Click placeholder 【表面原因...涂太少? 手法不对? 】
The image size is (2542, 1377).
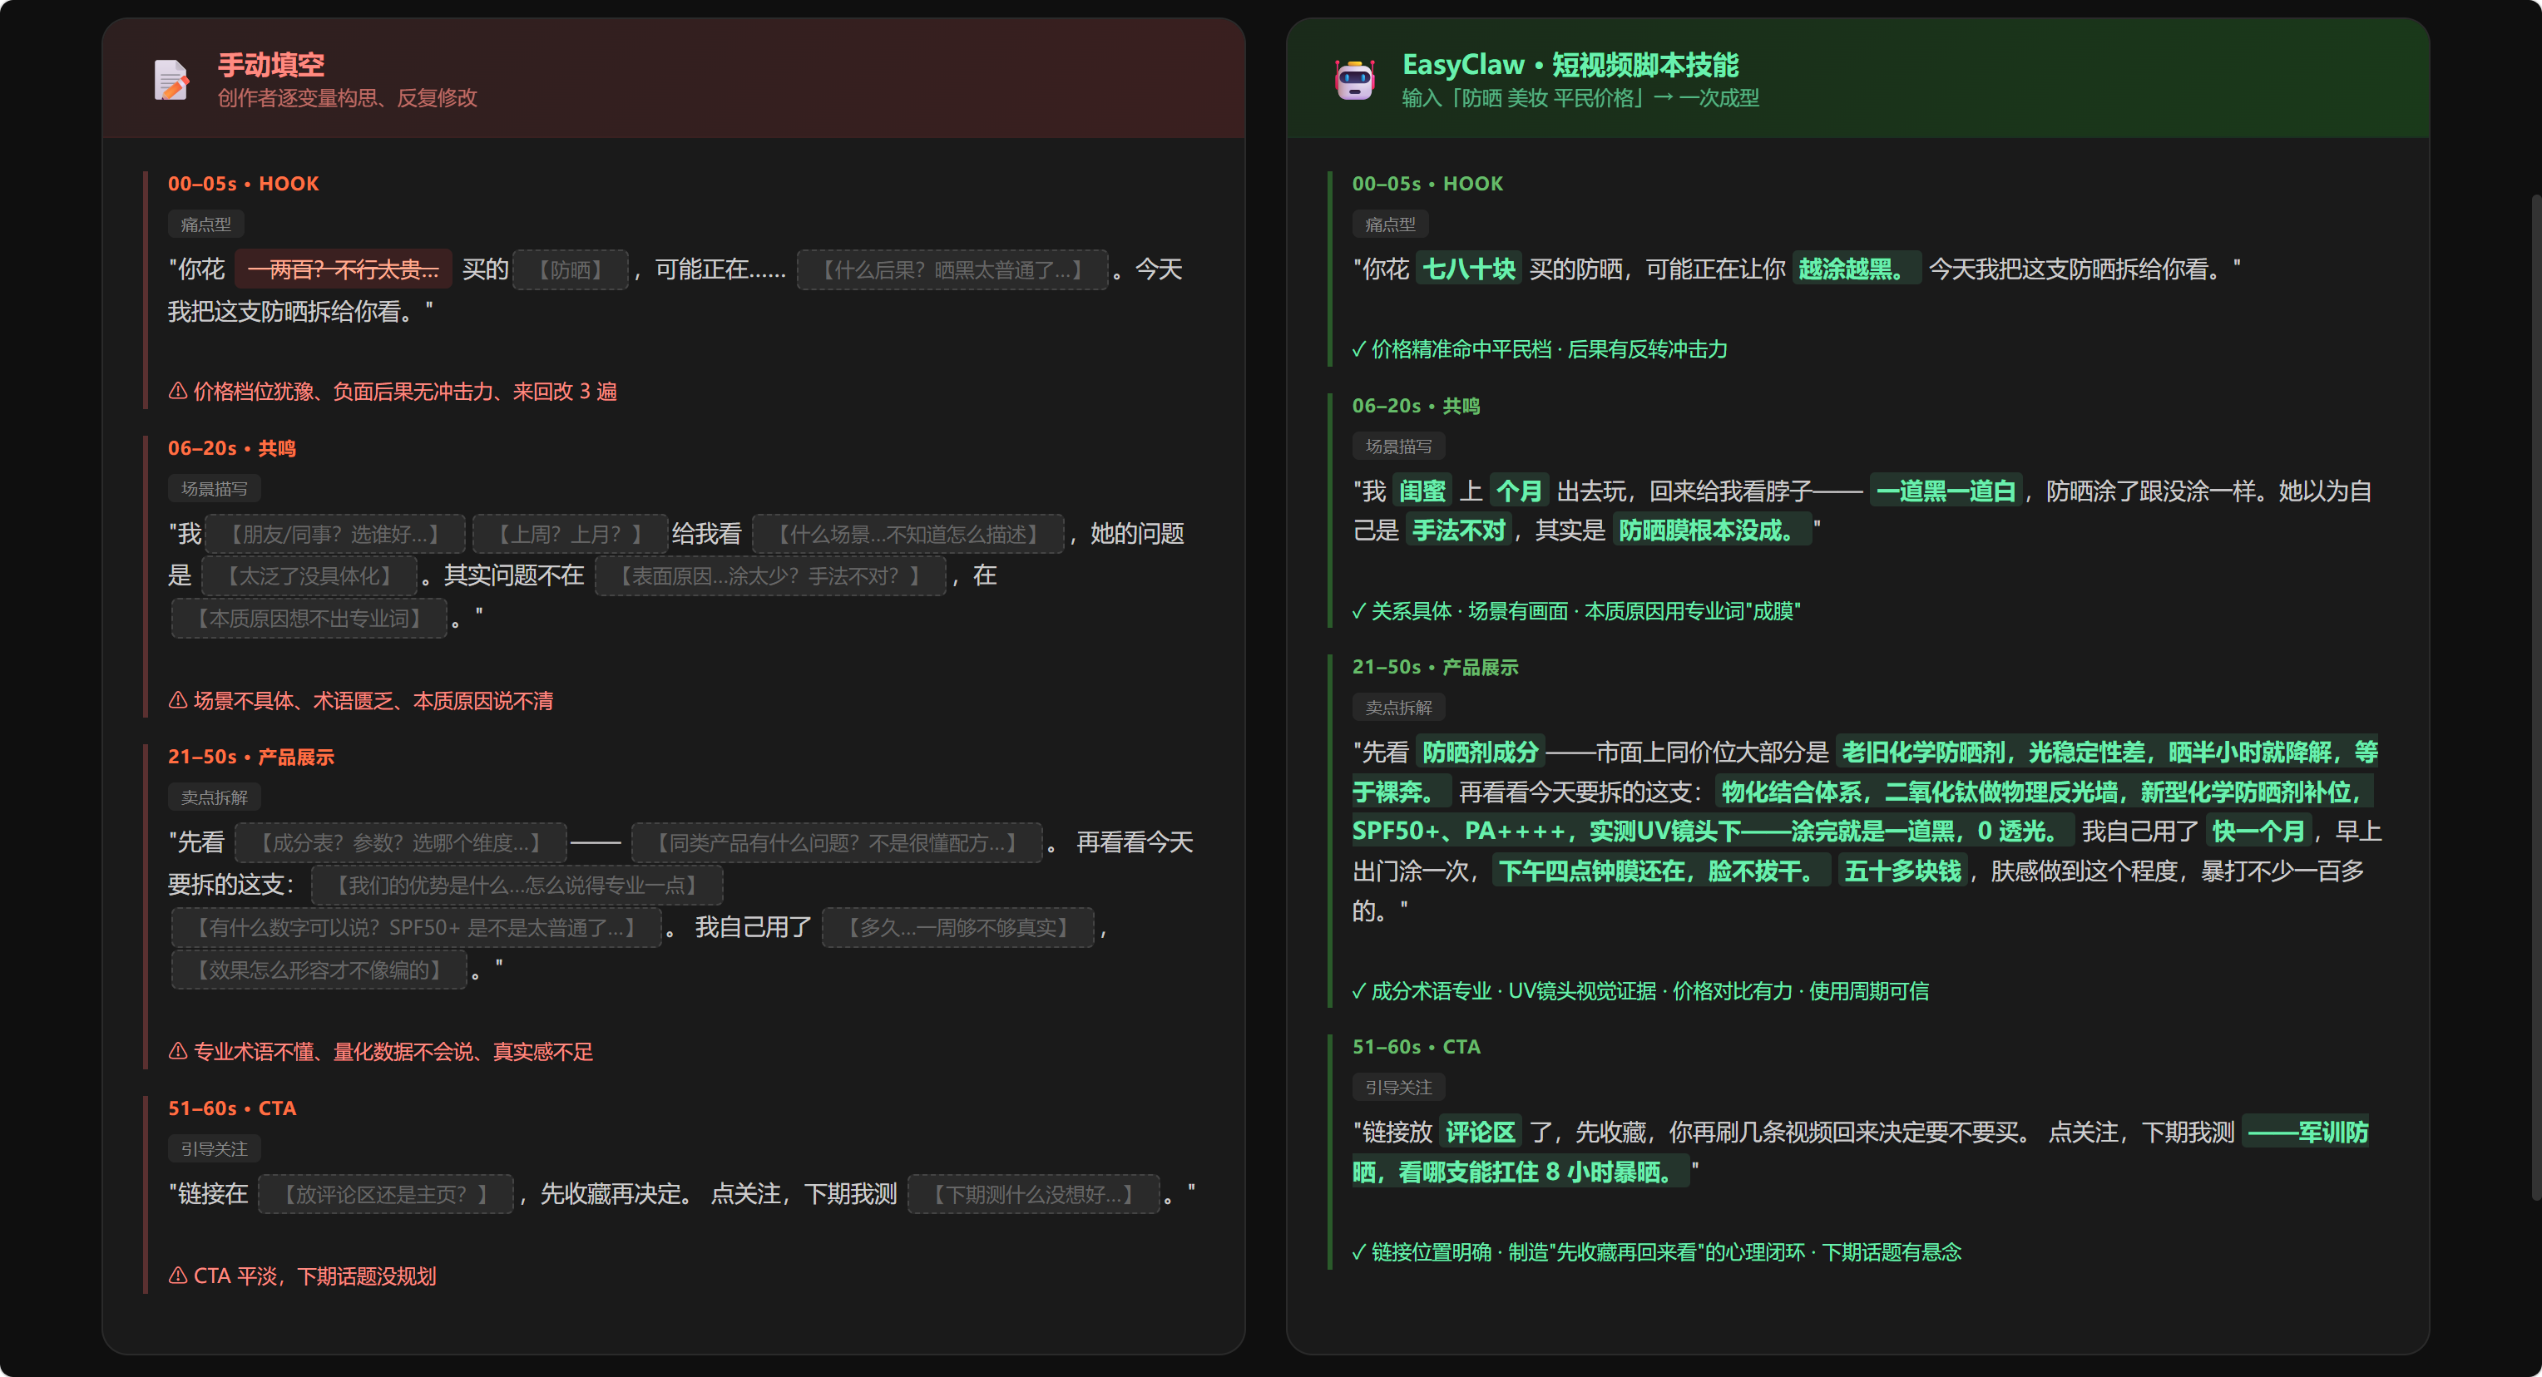769,576
